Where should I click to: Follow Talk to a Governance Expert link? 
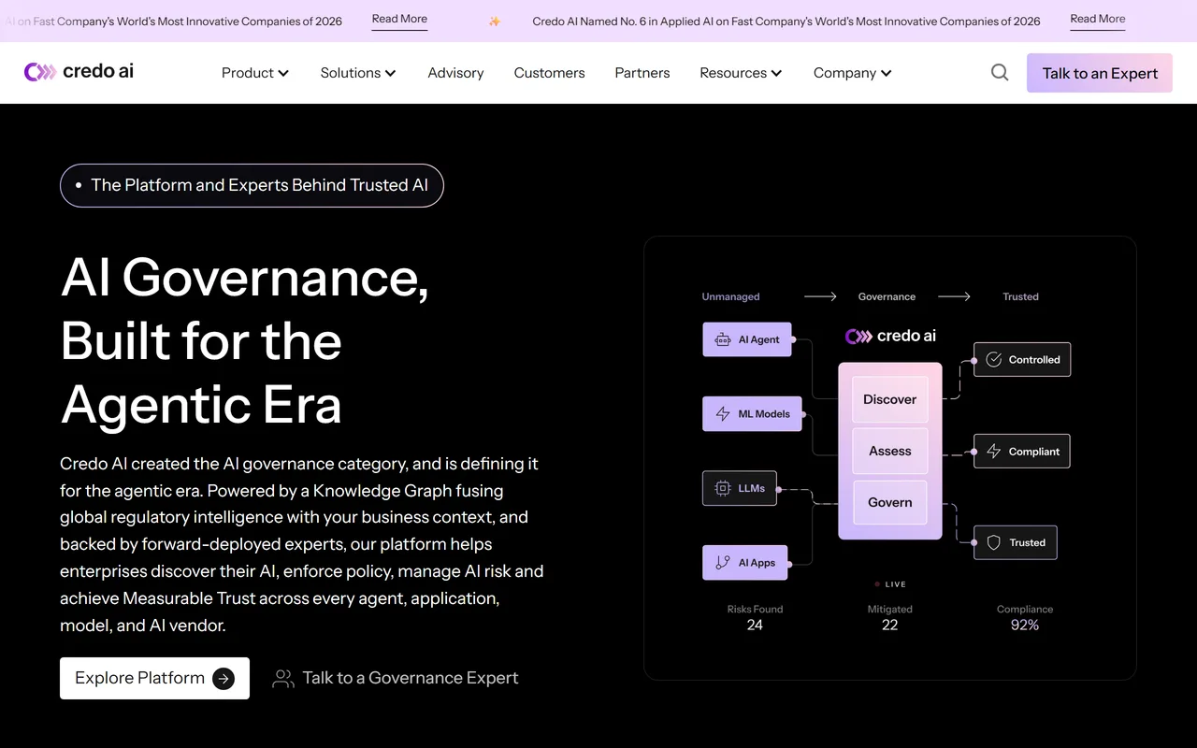[396, 679]
